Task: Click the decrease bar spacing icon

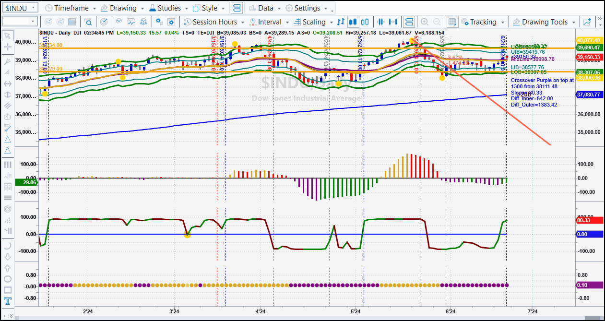Action: [x=382, y=22]
